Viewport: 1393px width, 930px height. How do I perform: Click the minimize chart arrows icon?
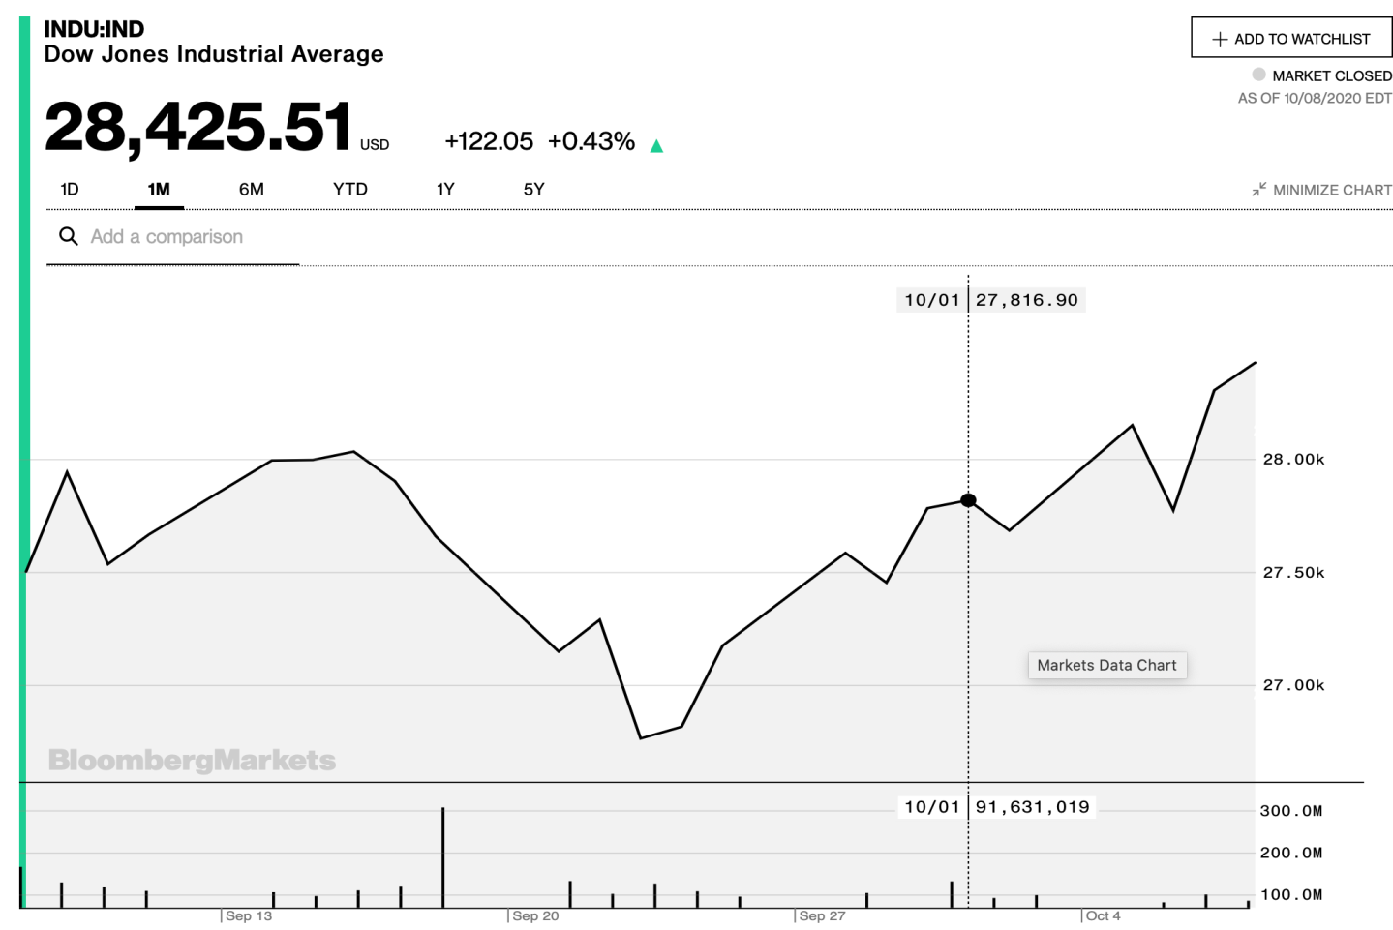pyautogui.click(x=1258, y=190)
